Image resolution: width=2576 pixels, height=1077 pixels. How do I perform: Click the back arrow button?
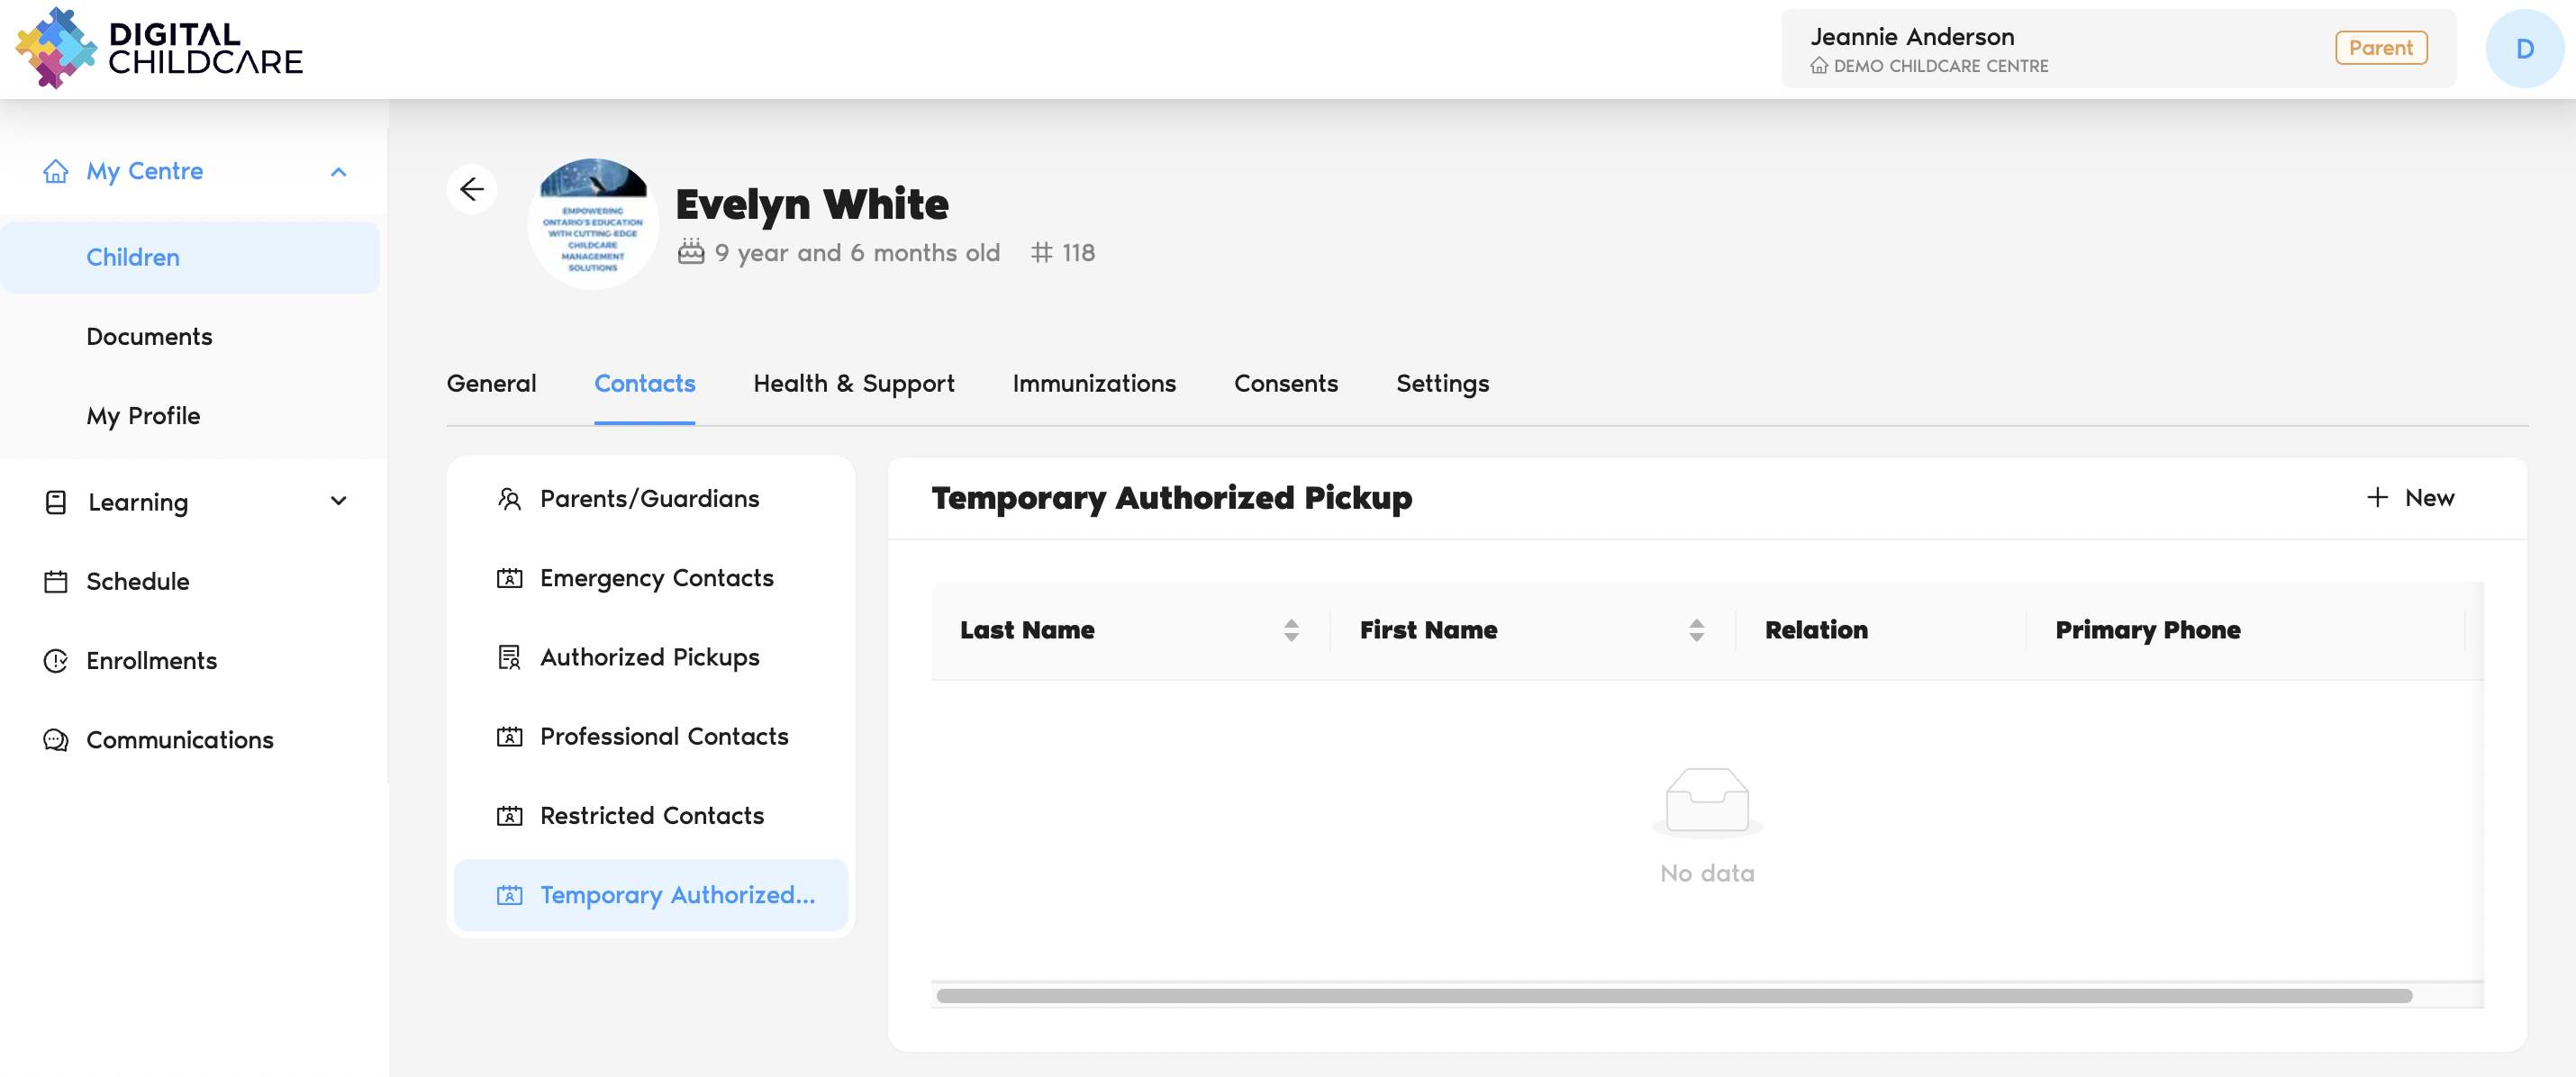tap(472, 189)
